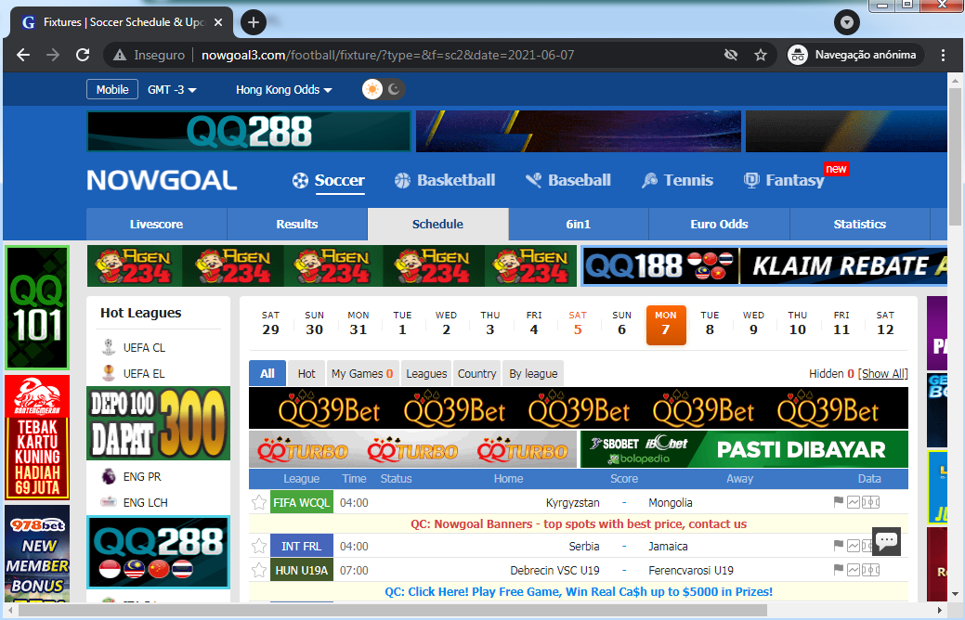
Task: Favorite the Kyrgyzstan vs Mongolia match star
Action: tap(259, 502)
